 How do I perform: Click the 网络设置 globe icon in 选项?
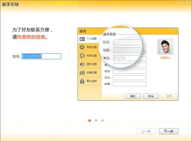coord(82,55)
